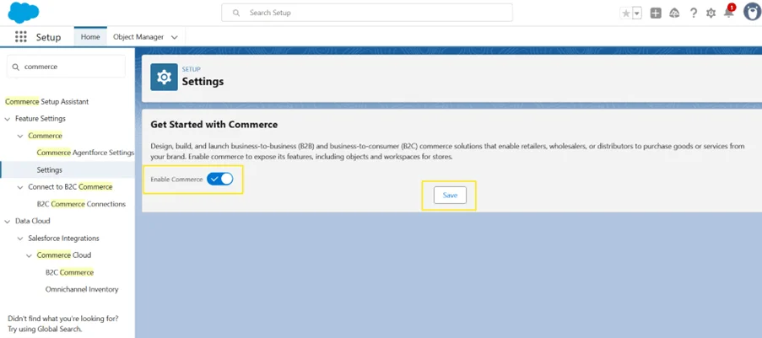This screenshot has width=762, height=338.
Task: Click the SETUP breadcrumb label
Action: coord(191,69)
